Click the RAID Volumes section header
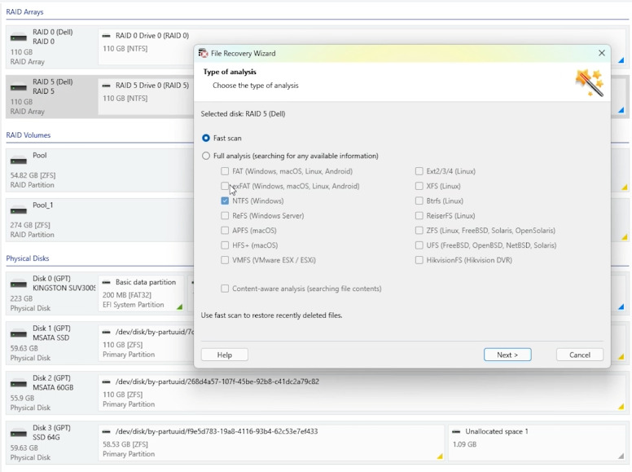632x472 pixels. coord(29,135)
